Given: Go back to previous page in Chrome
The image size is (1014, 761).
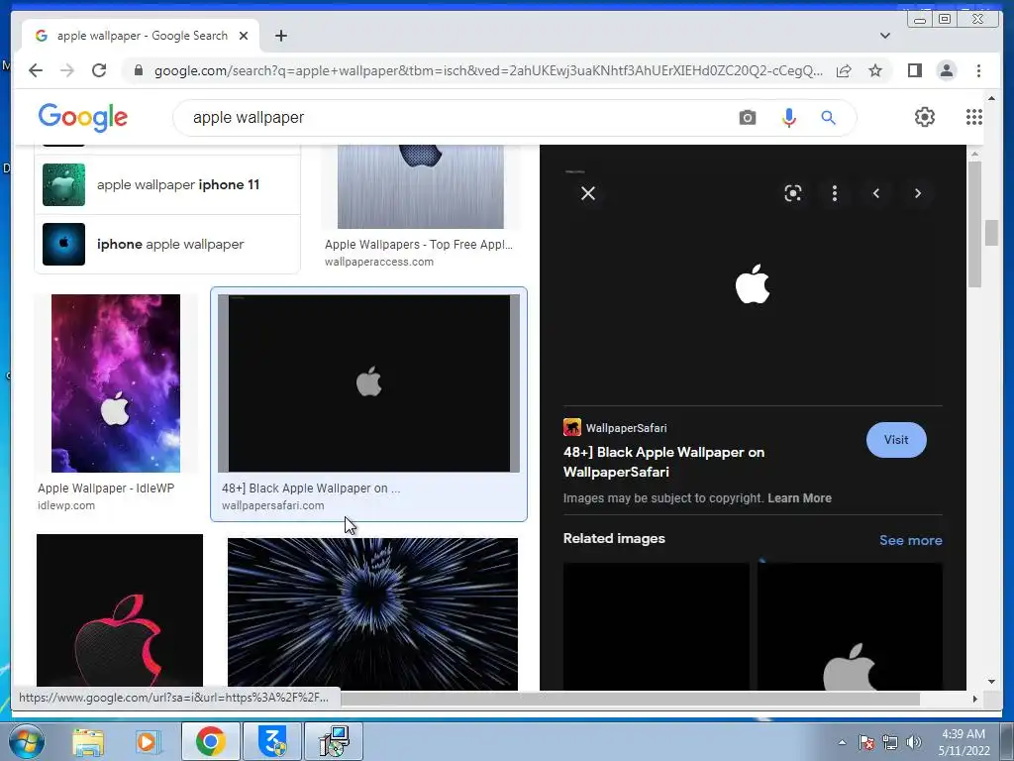Looking at the screenshot, I should pos(36,70).
